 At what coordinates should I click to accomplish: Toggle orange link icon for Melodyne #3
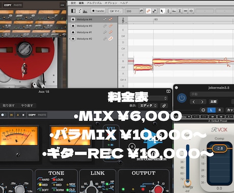click(111, 26)
